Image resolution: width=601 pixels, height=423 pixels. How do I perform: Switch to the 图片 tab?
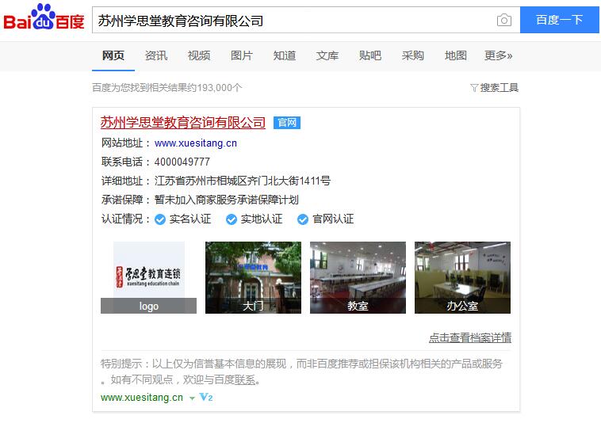point(242,55)
